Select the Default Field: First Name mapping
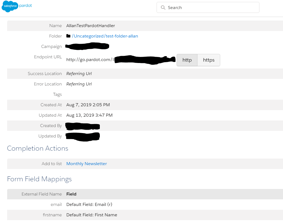The image size is (283, 224). tap(92, 215)
